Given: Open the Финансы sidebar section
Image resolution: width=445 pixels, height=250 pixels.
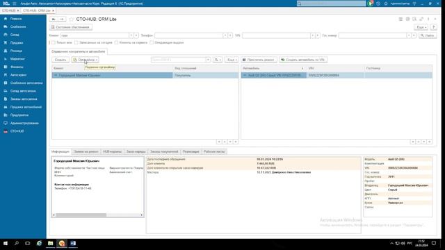Looking at the screenshot, I should [x=17, y=67].
